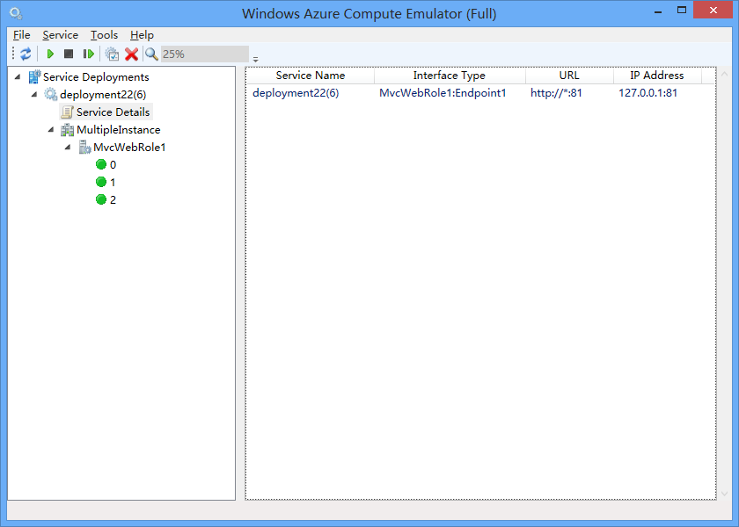Start service with green play icon
739x527 pixels.
tap(50, 54)
